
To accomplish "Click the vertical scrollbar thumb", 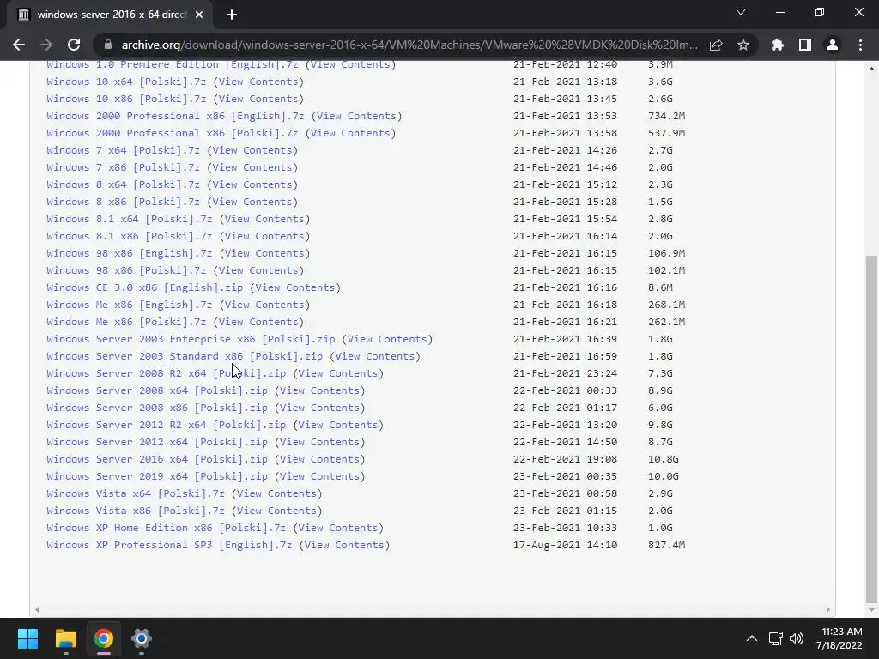I will [871, 428].
